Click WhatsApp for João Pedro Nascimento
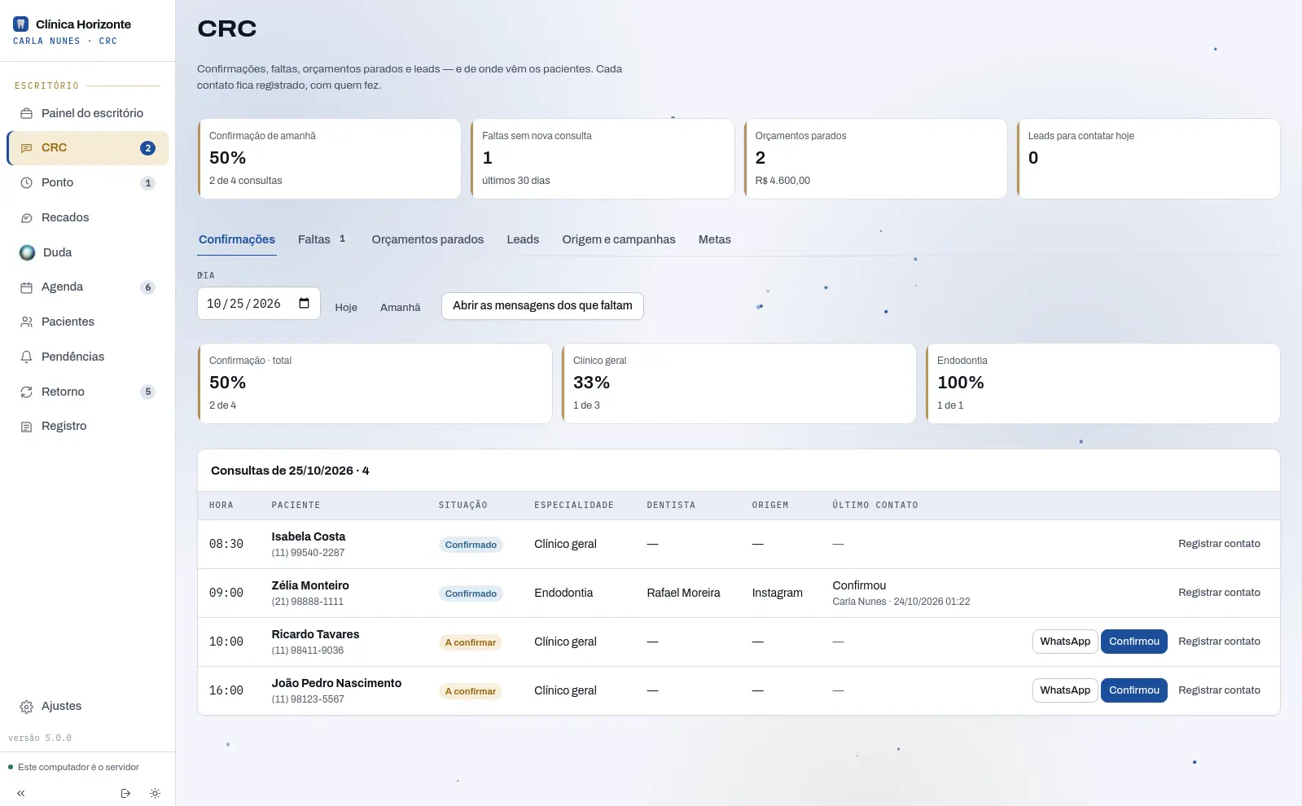This screenshot has height=806, width=1302. (1065, 690)
